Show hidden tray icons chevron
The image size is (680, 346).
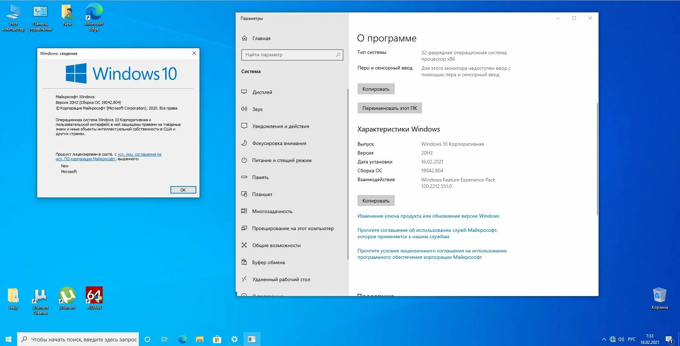click(x=604, y=339)
